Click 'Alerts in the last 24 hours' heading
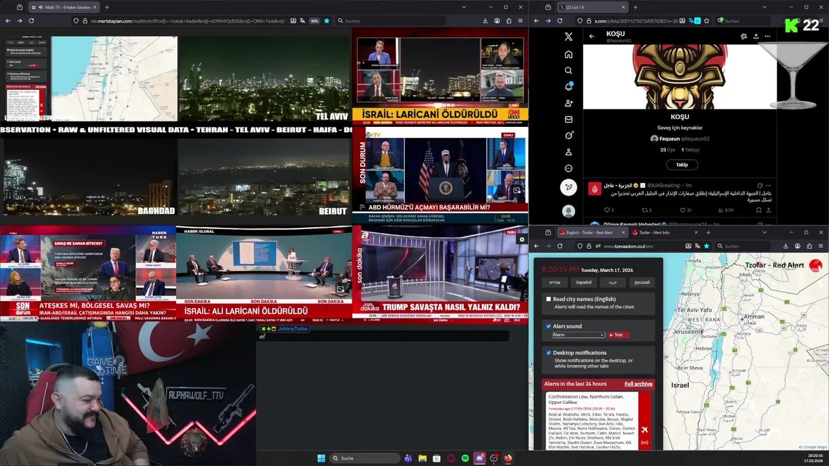 [x=575, y=384]
